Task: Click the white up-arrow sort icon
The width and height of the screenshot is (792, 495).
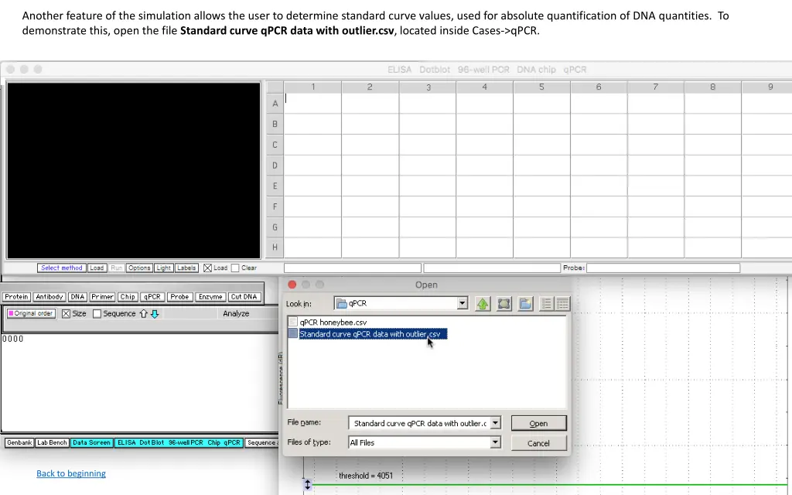Action: tap(144, 314)
